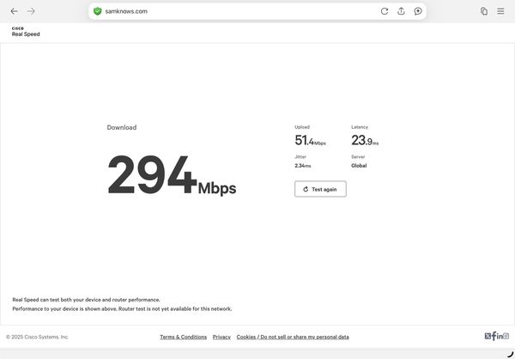Open the share icon in address bar
The width and height of the screenshot is (515, 359).
[401, 11]
